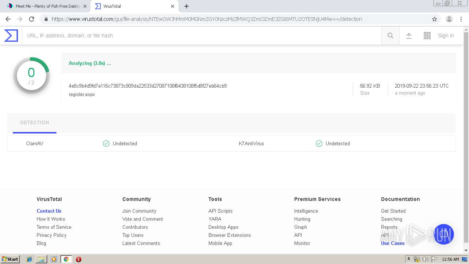Open How It Works link

pos(51,219)
